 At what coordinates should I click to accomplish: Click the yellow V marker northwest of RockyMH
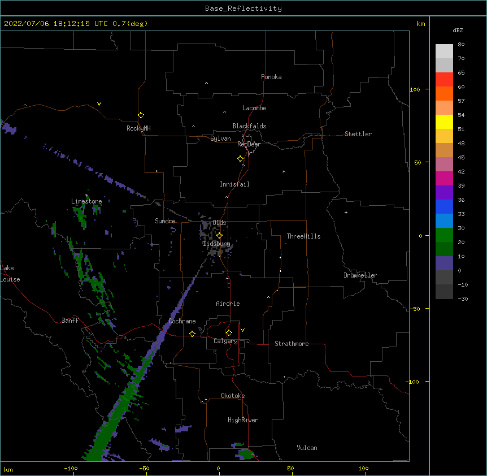coord(99,104)
